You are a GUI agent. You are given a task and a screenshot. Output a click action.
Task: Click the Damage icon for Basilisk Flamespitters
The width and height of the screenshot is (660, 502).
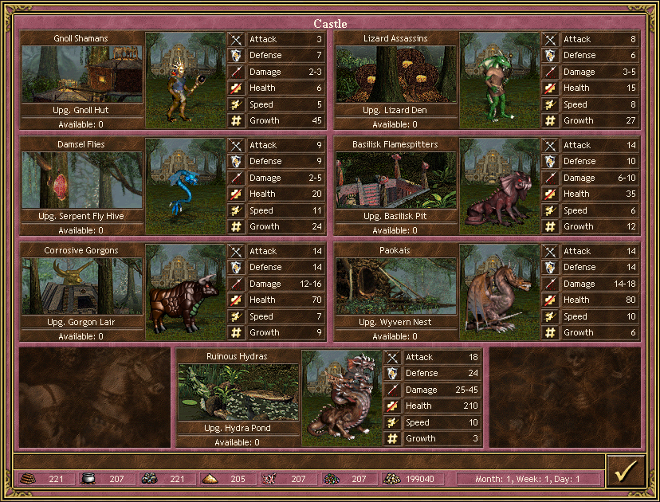point(550,178)
